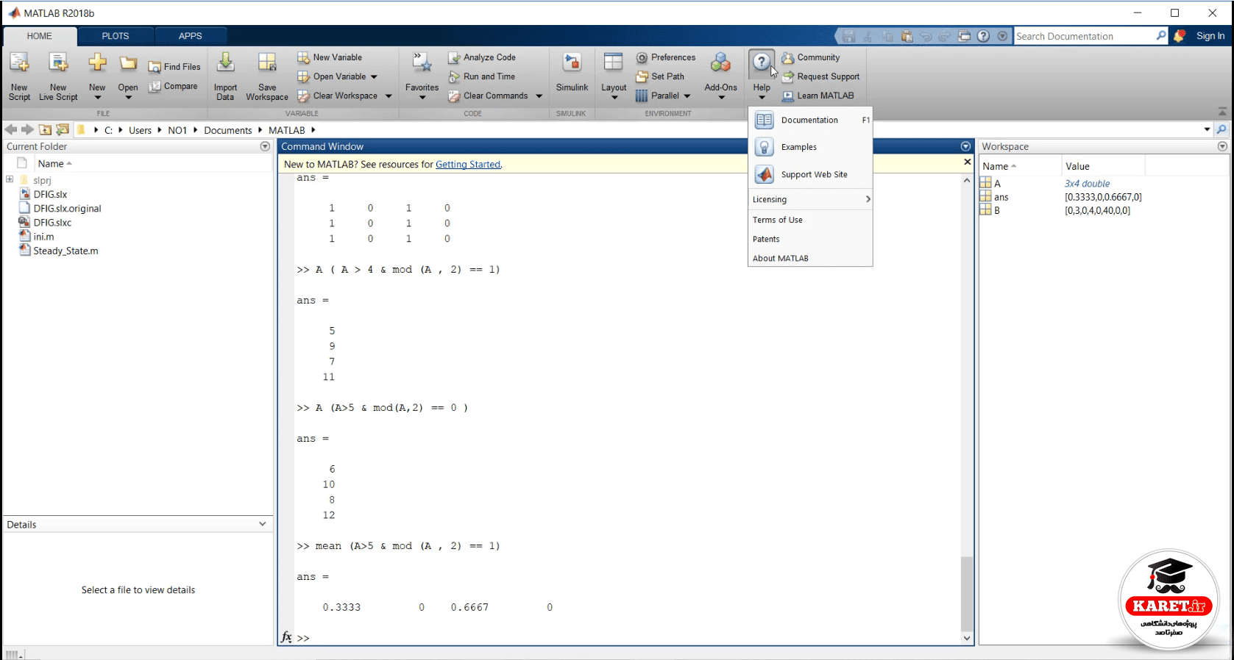Open the Workspace panel actions menu
Screen dimensions: 1234x660
click(x=1222, y=146)
